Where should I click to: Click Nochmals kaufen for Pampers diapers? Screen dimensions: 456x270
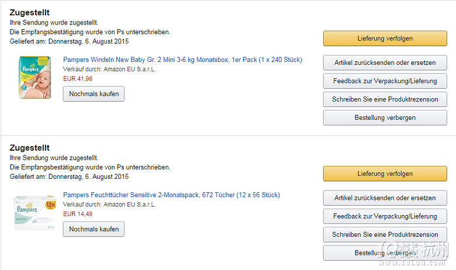pos(94,94)
